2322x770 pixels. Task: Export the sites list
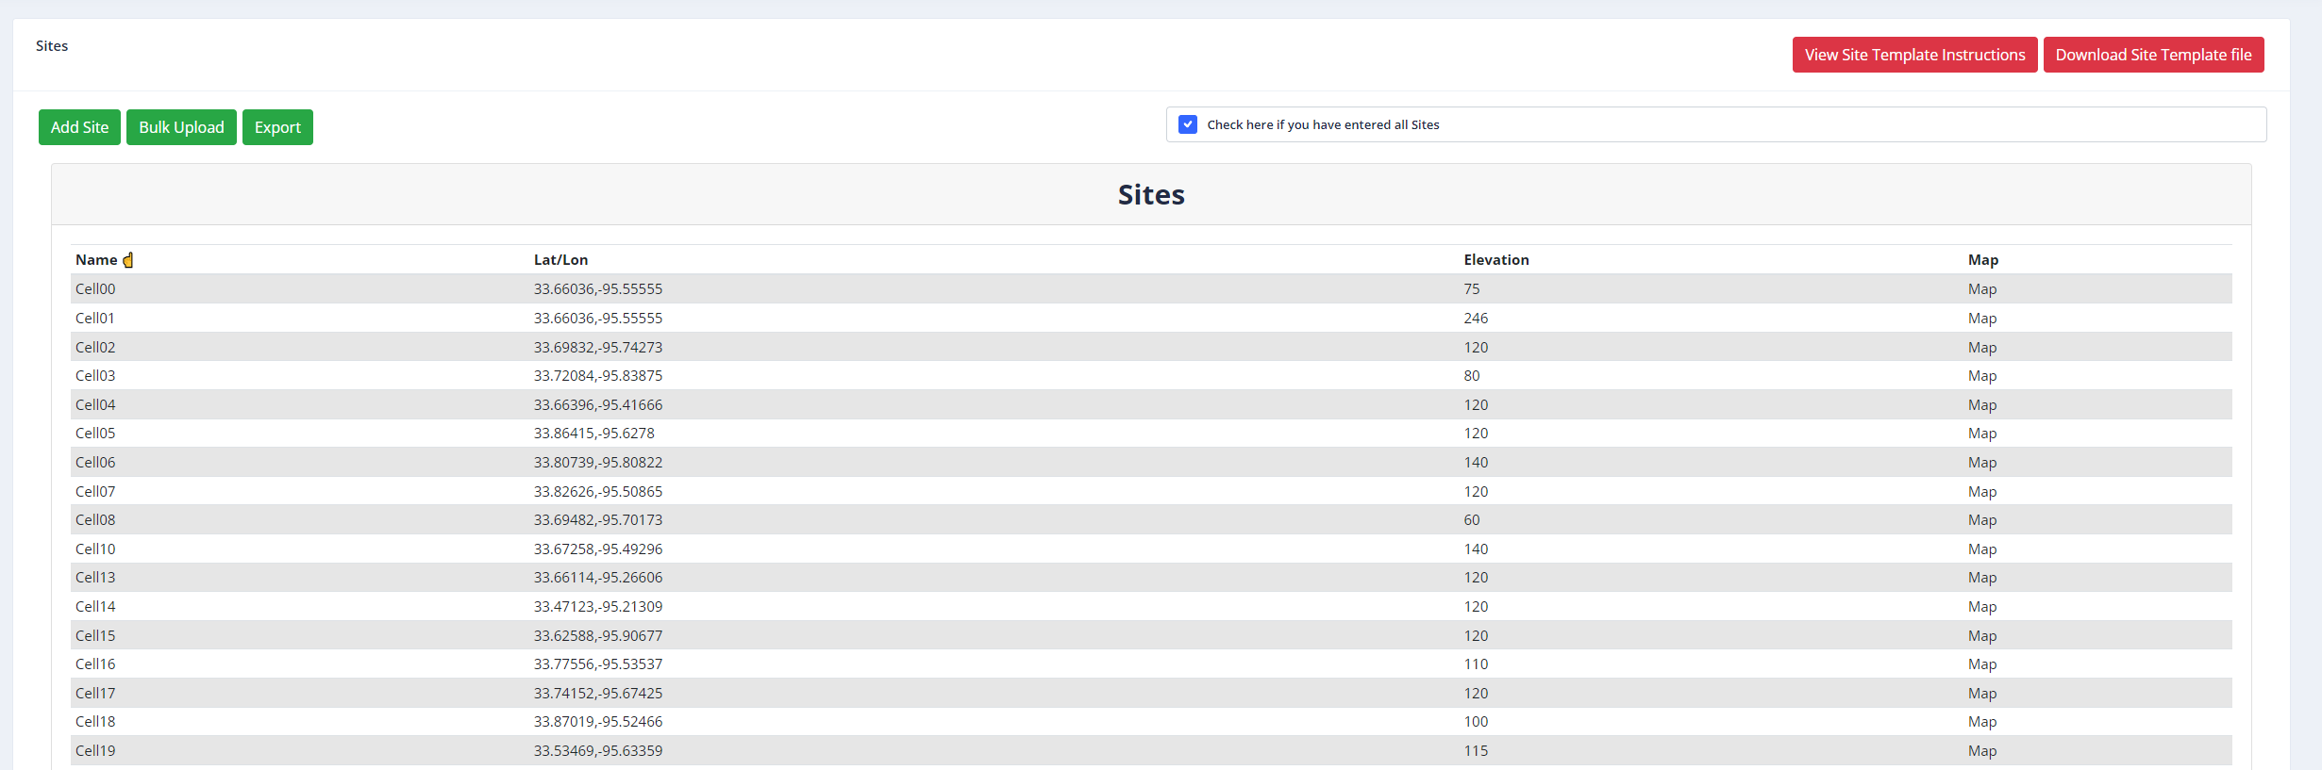277,127
